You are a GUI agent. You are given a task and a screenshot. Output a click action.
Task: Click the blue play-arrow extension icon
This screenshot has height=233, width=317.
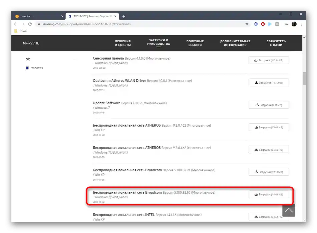(270, 24)
